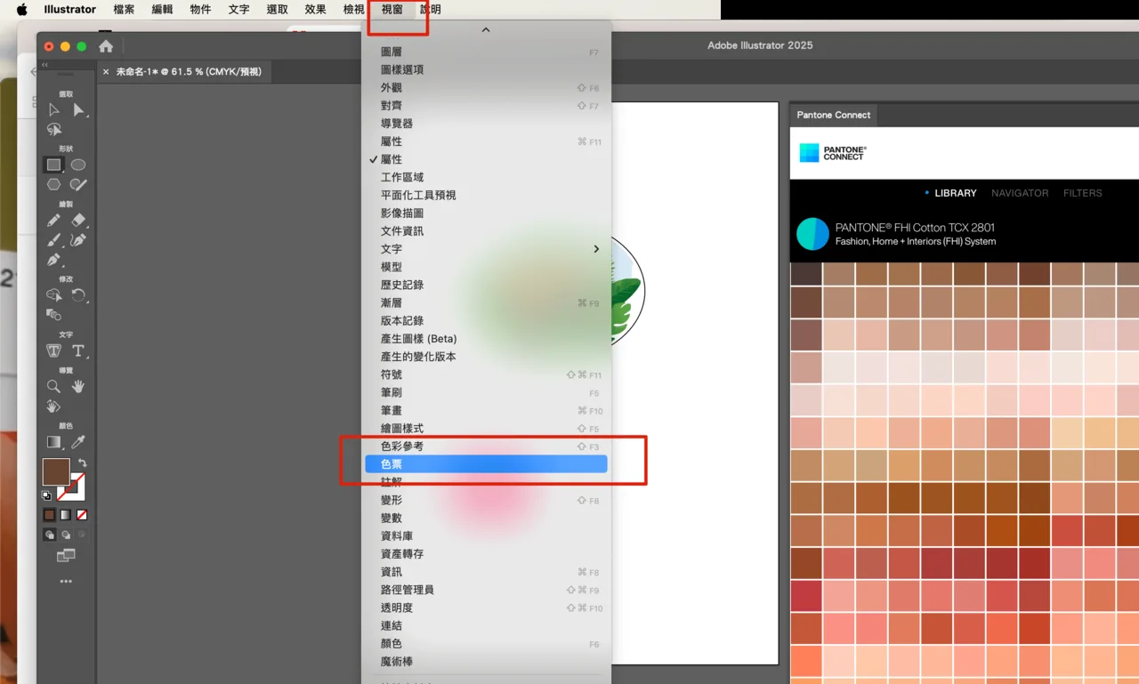Collapse the toolbar double-arrow
1139x684 pixels.
tap(44, 65)
